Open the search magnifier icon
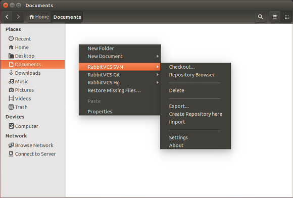This screenshot has height=198, width=293. click(x=260, y=17)
